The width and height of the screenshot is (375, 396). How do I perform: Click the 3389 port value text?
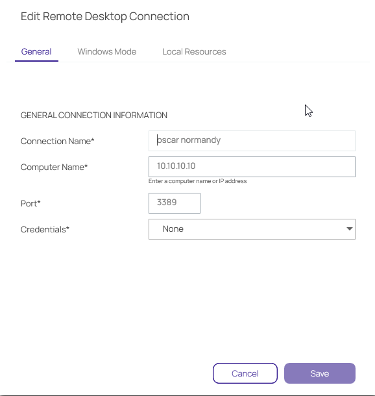point(167,202)
